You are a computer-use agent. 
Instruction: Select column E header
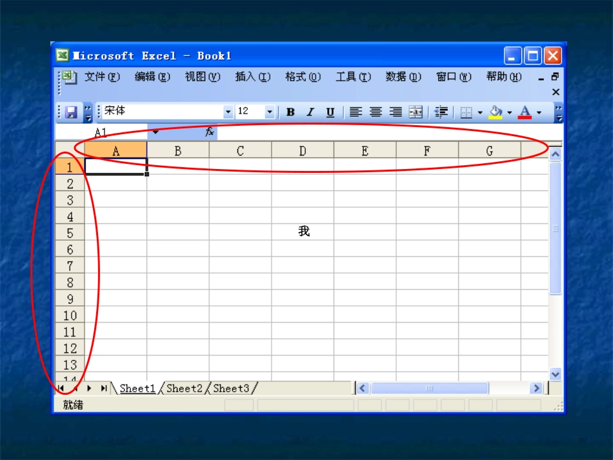(365, 150)
